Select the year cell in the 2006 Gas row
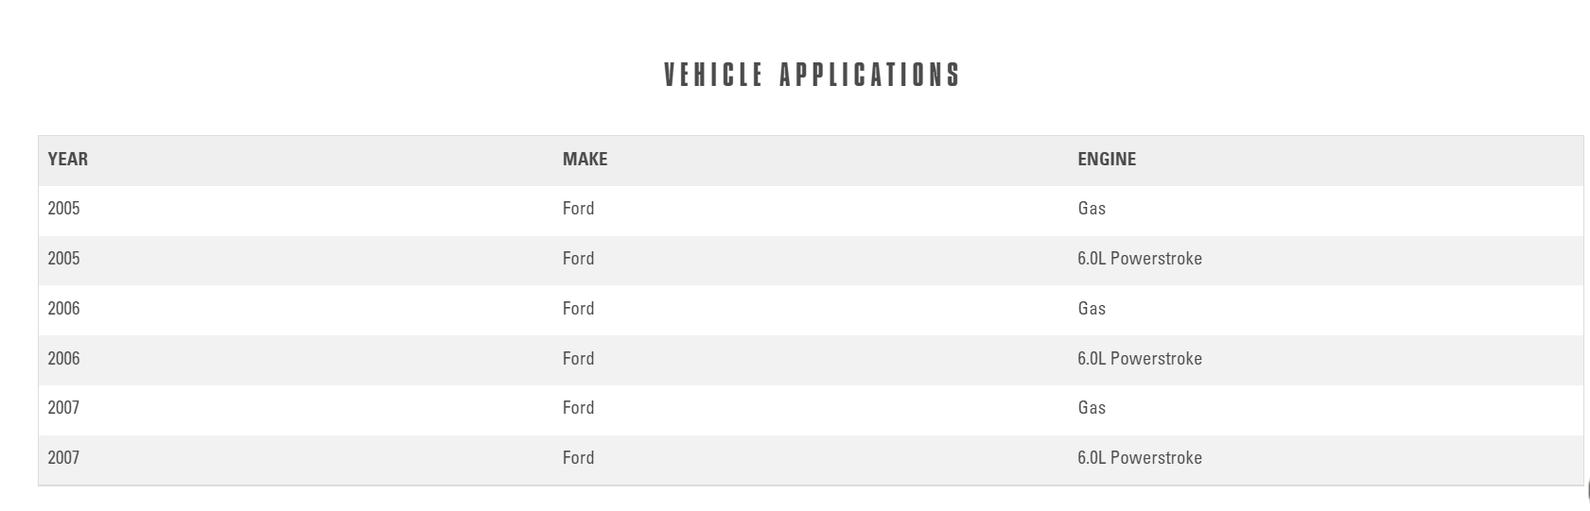The image size is (1590, 511). pyautogui.click(x=64, y=309)
